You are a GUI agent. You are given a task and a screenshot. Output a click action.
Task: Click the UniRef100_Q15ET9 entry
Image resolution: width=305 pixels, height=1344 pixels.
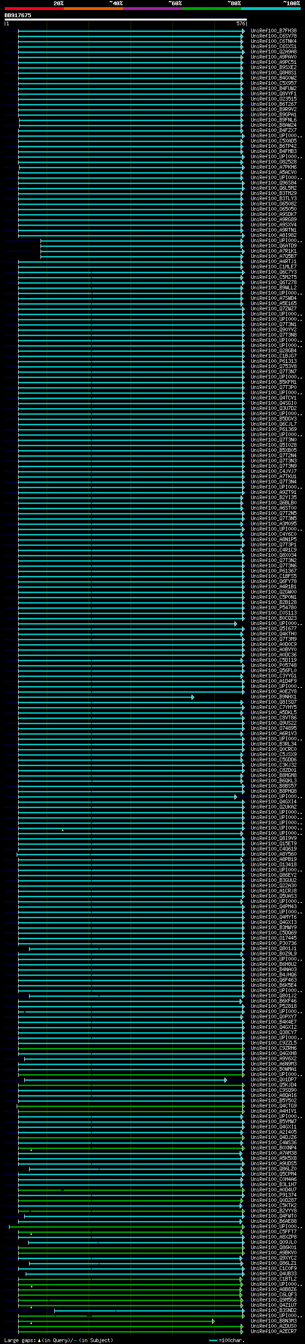pos(274,844)
